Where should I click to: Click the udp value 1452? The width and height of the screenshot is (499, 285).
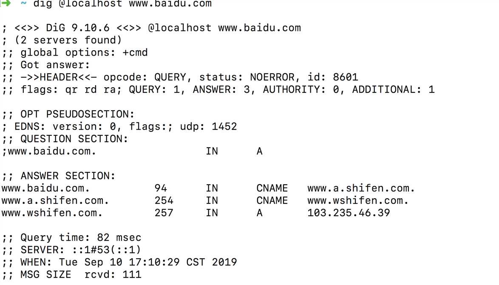click(224, 127)
